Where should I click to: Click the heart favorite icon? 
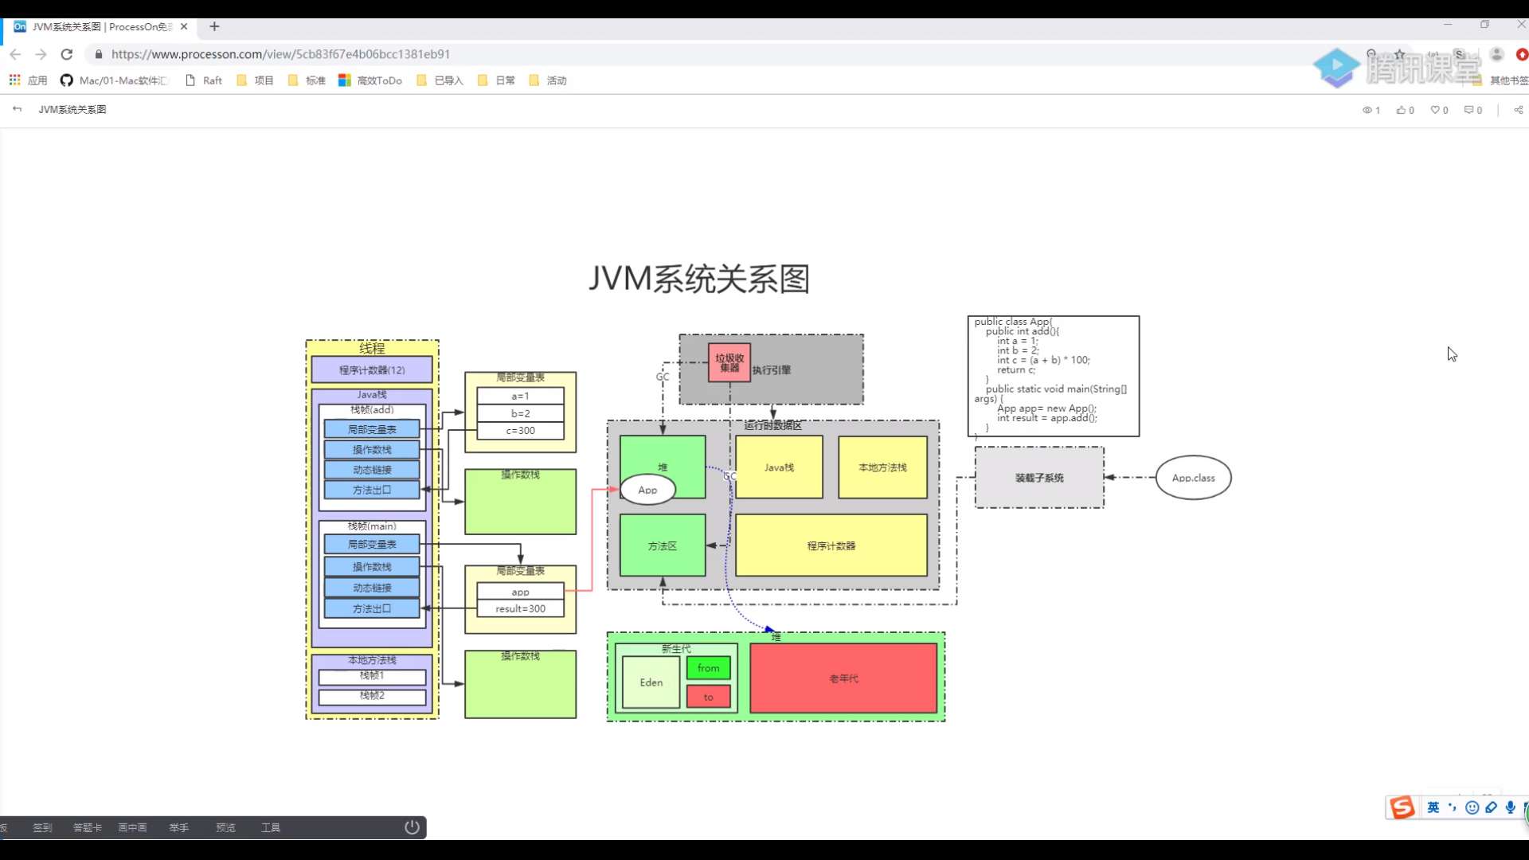(x=1435, y=110)
